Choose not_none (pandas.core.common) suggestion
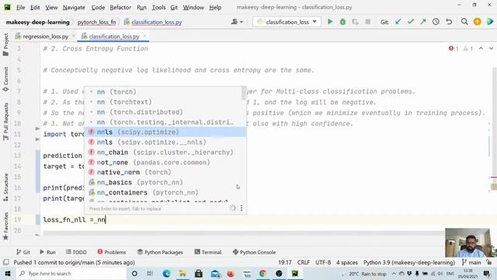The image size is (497, 280). click(x=165, y=163)
